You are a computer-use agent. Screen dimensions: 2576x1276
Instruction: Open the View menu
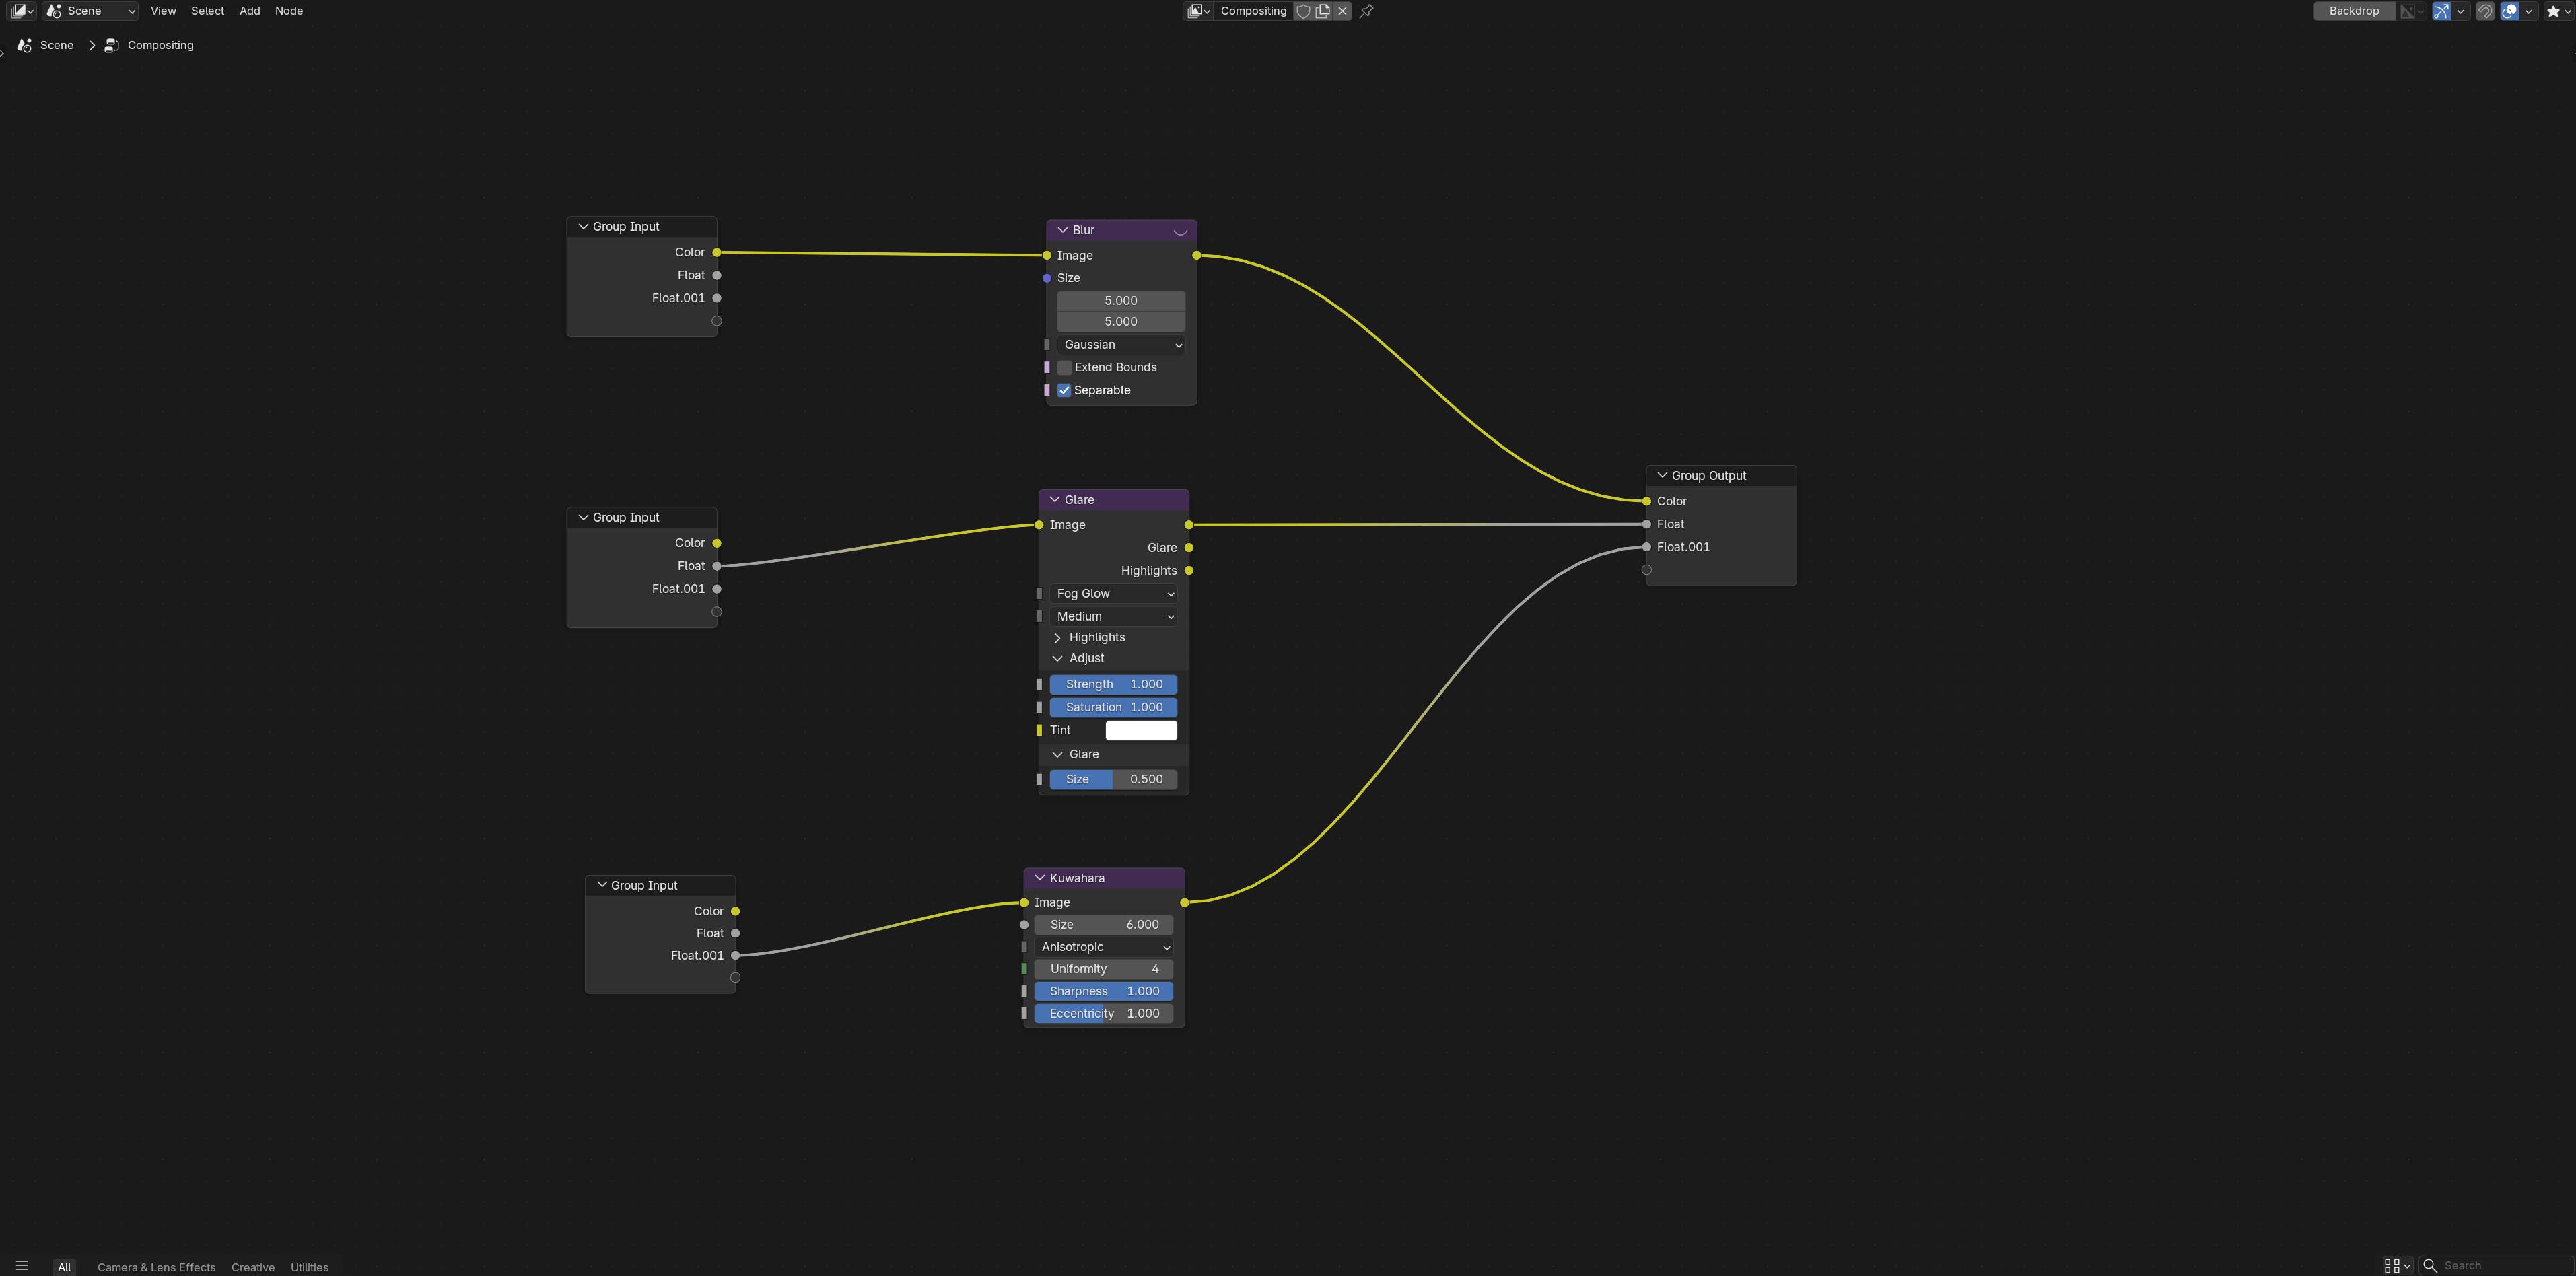coord(163,11)
